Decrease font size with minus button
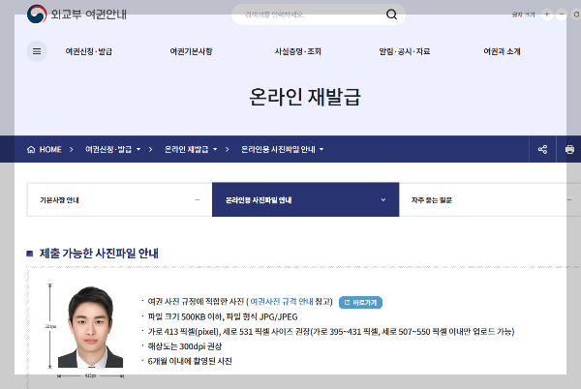This screenshot has height=389, width=581. click(562, 15)
